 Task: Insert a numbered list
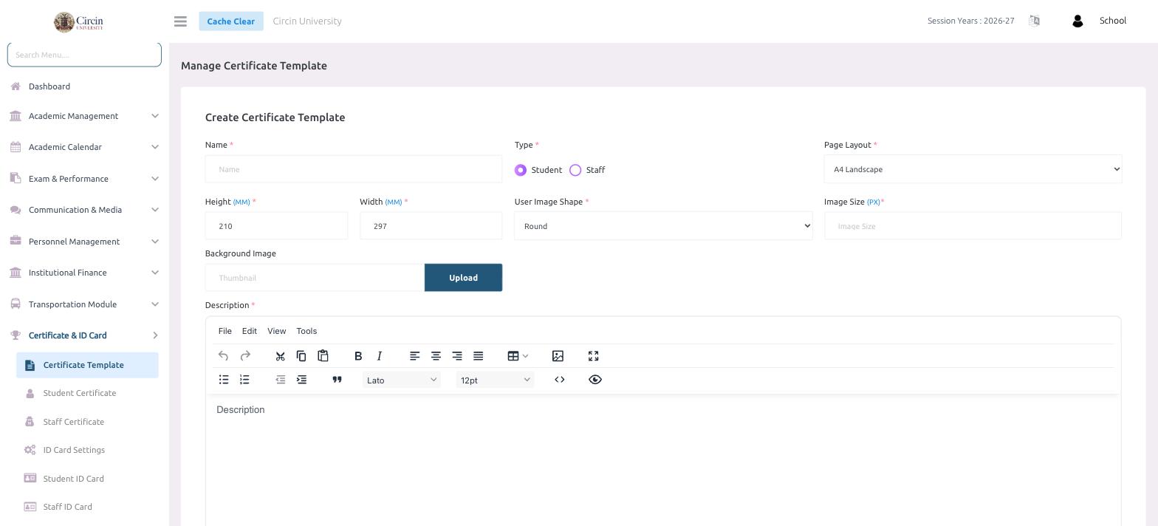244,380
